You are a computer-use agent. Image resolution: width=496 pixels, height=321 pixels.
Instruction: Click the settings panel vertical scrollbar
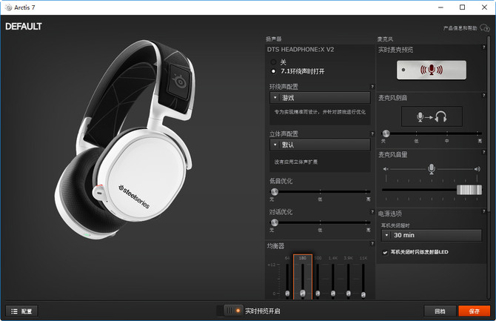point(489,124)
